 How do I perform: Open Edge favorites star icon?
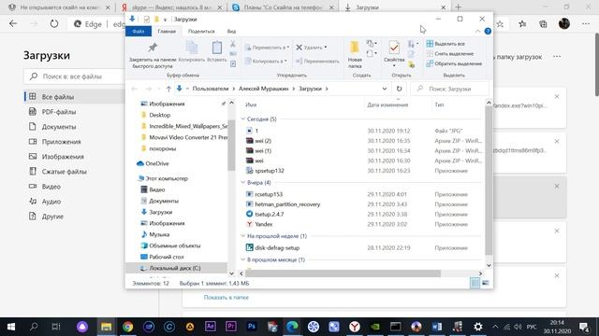522,24
